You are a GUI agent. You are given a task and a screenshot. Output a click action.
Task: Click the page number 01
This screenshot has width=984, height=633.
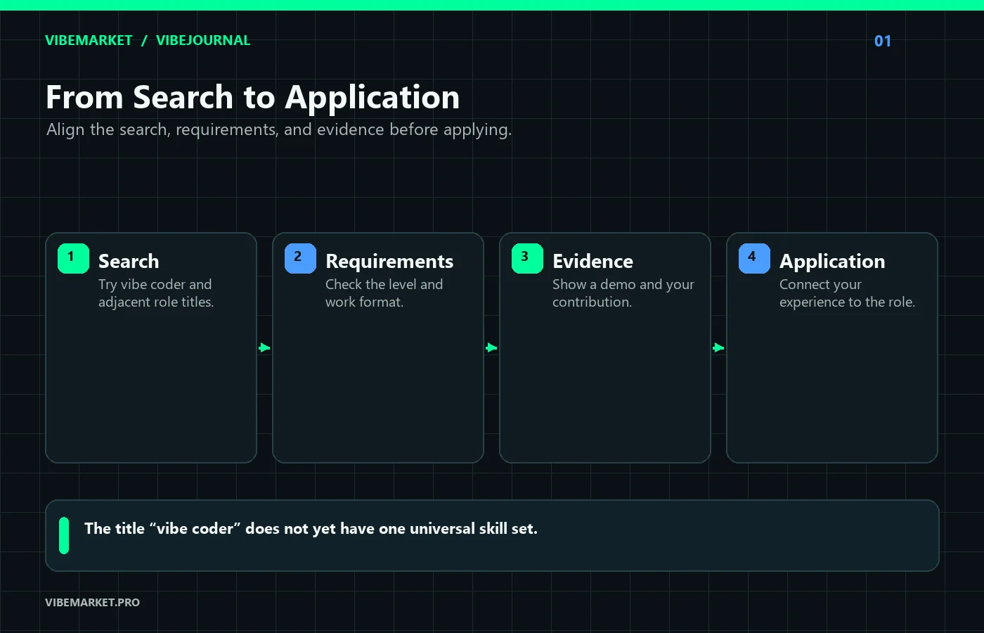pyautogui.click(x=883, y=41)
